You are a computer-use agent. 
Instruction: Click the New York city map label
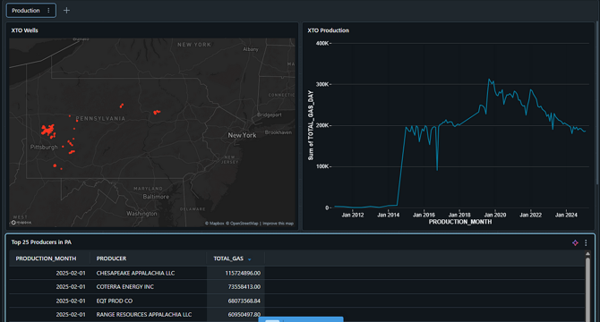click(x=242, y=135)
